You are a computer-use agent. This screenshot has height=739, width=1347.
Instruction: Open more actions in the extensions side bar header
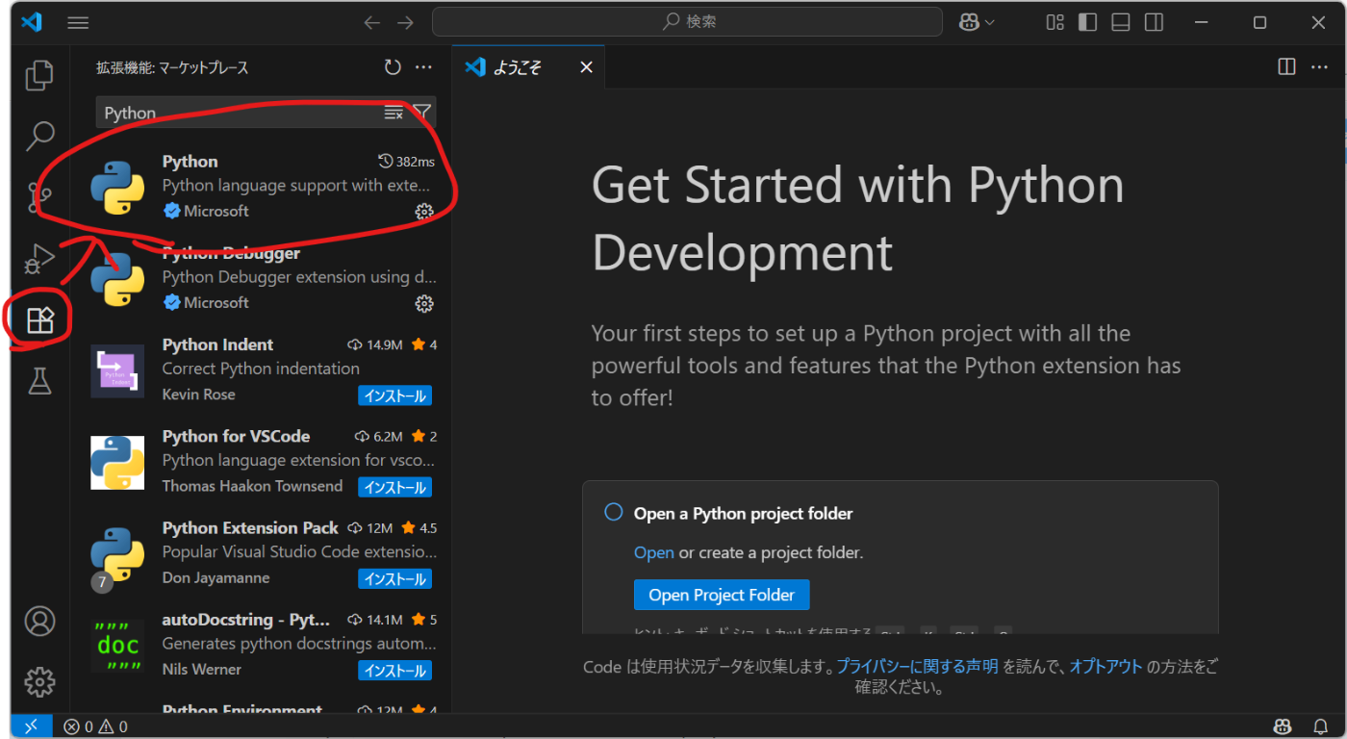423,67
